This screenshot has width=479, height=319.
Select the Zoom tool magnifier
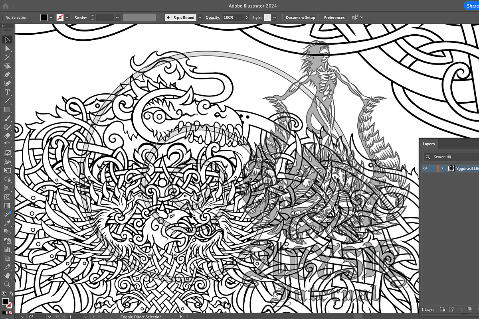pyautogui.click(x=7, y=284)
